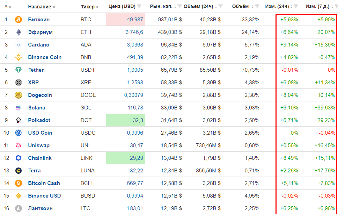Image resolution: width=338 pixels, height=214 pixels.
Task: Click the Terra logo icon
Action: pos(18,171)
